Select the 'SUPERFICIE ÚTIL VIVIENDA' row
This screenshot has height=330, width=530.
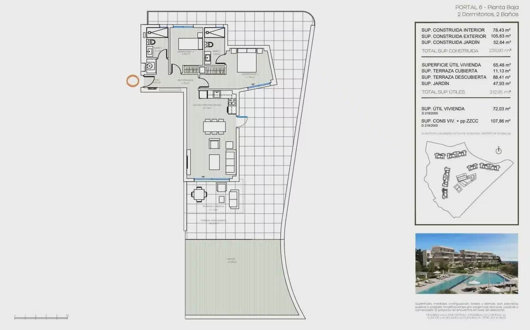466,65
